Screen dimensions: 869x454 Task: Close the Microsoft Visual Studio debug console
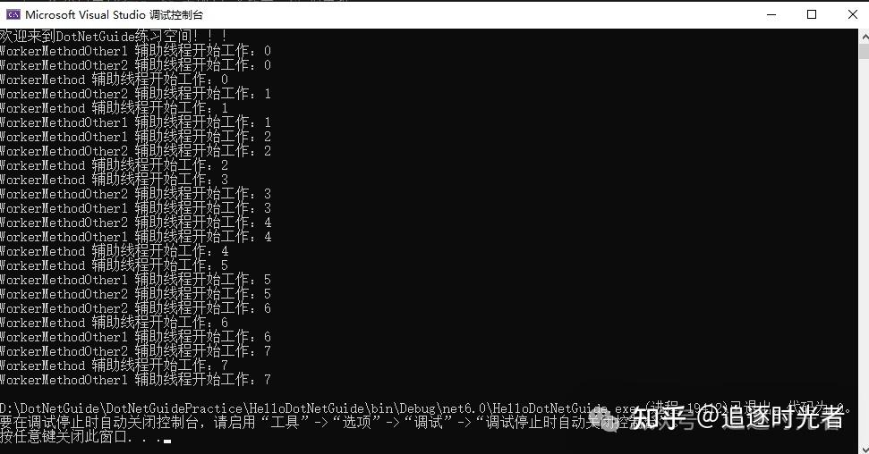[852, 15]
